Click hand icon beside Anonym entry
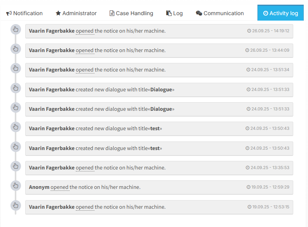This screenshot has height=227, width=308. point(16,186)
